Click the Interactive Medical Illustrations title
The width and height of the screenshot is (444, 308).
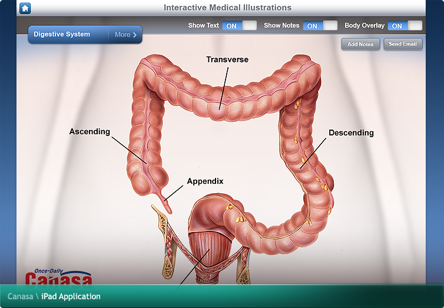coord(227,8)
